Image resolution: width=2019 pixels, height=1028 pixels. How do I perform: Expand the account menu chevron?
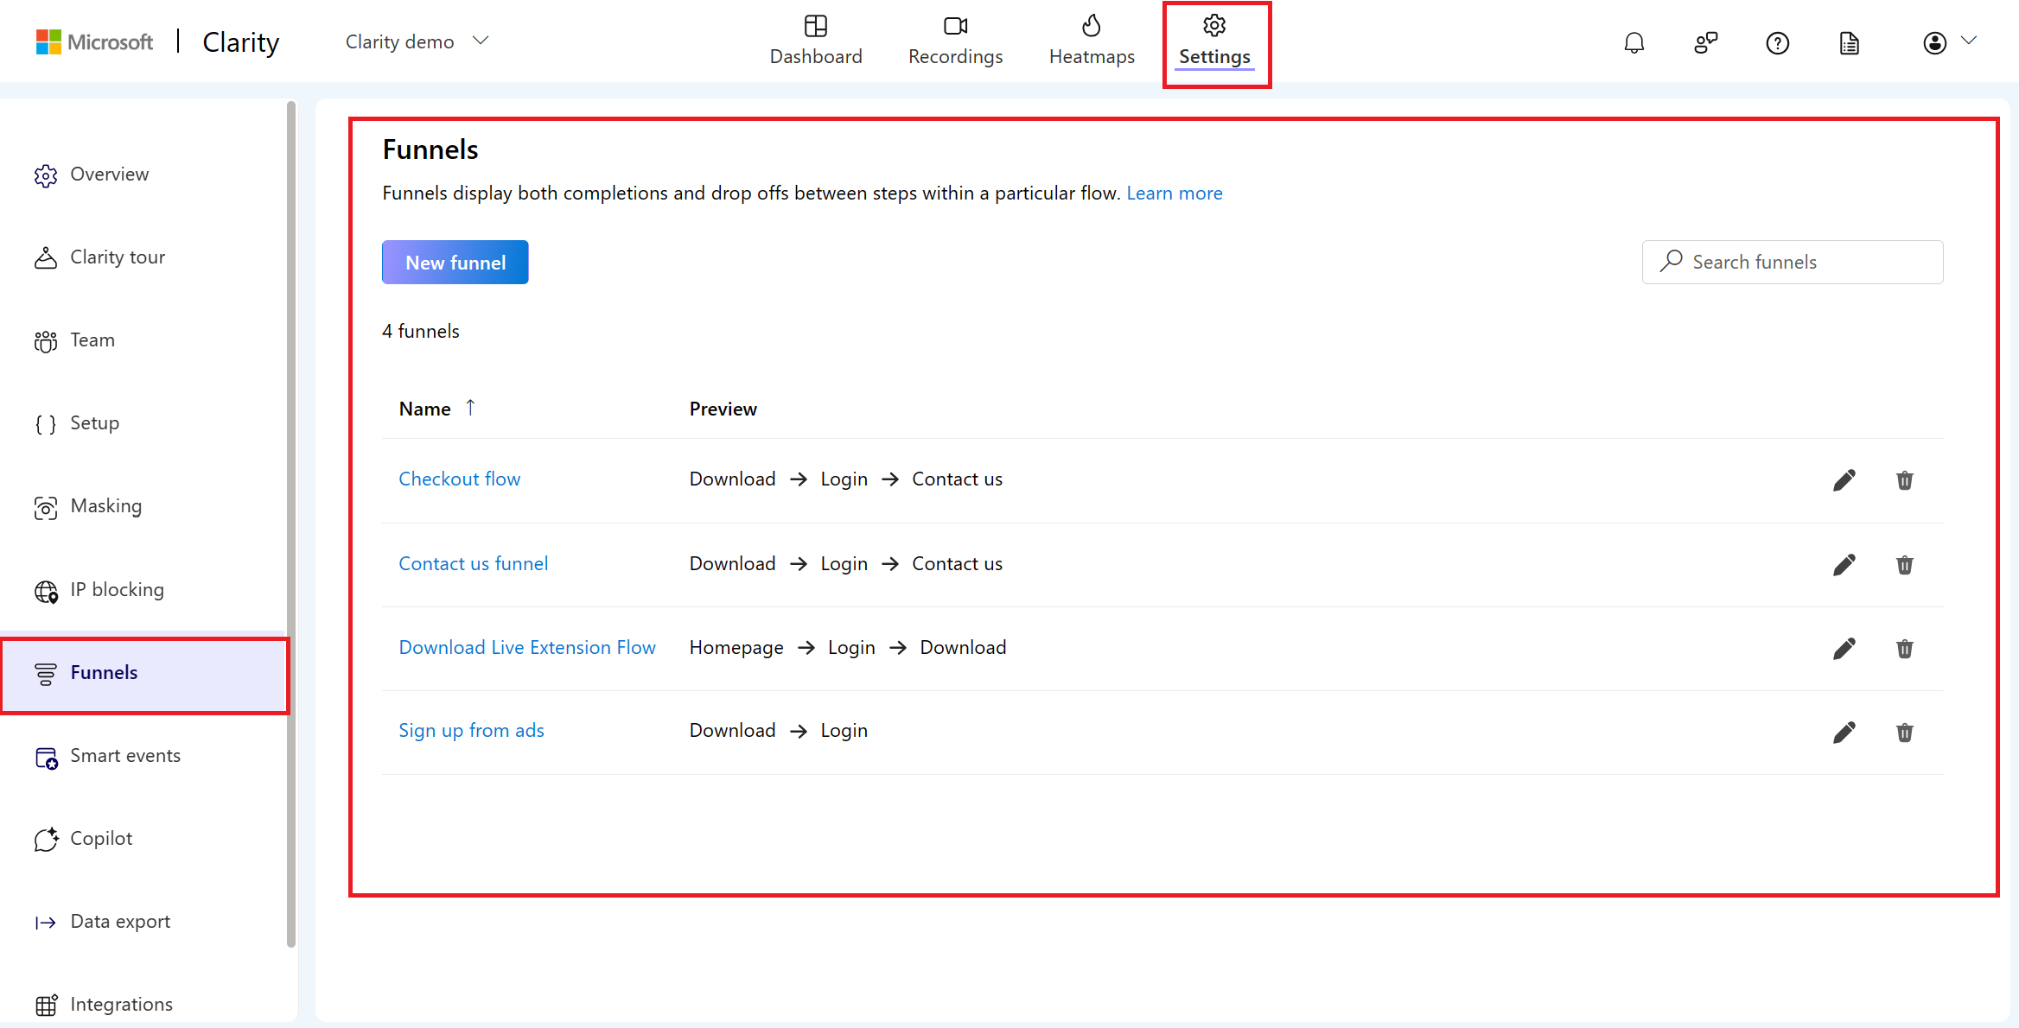click(x=1971, y=40)
